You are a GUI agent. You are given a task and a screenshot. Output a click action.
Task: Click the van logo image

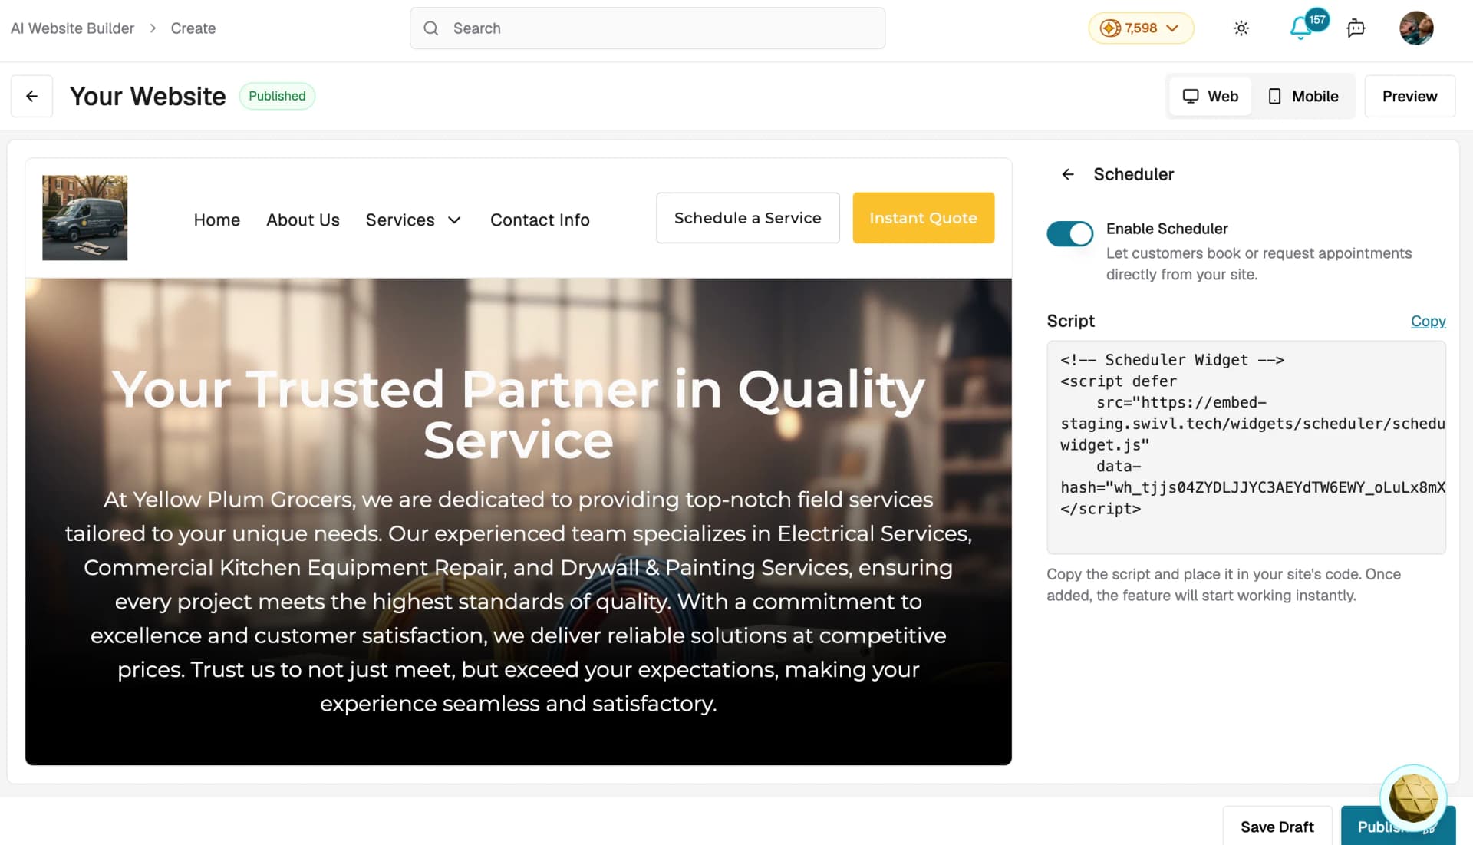pyautogui.click(x=84, y=218)
